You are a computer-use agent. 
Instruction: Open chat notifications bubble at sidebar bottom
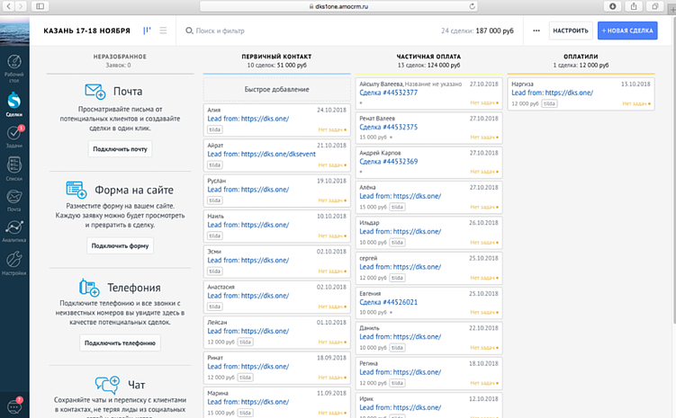[x=14, y=405]
